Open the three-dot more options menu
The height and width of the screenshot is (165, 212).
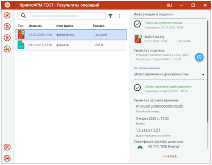click(x=120, y=16)
